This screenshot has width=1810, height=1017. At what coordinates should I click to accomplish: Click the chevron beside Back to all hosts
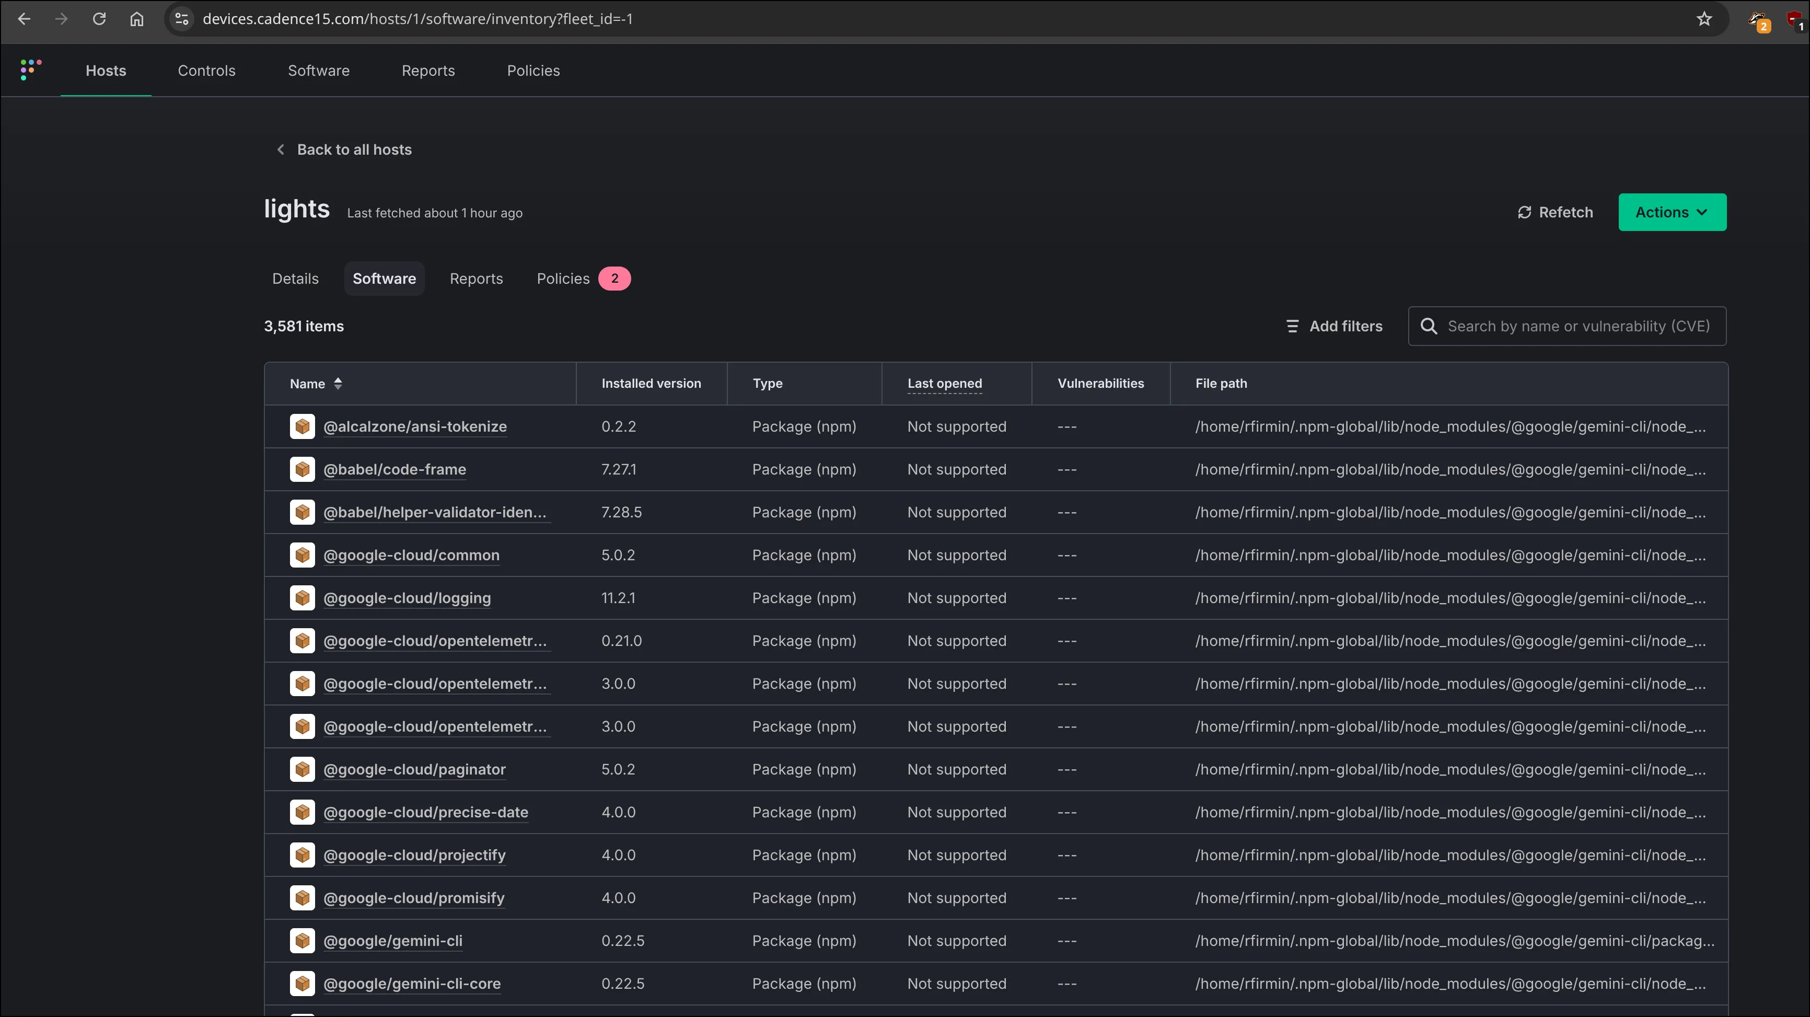(x=281, y=149)
